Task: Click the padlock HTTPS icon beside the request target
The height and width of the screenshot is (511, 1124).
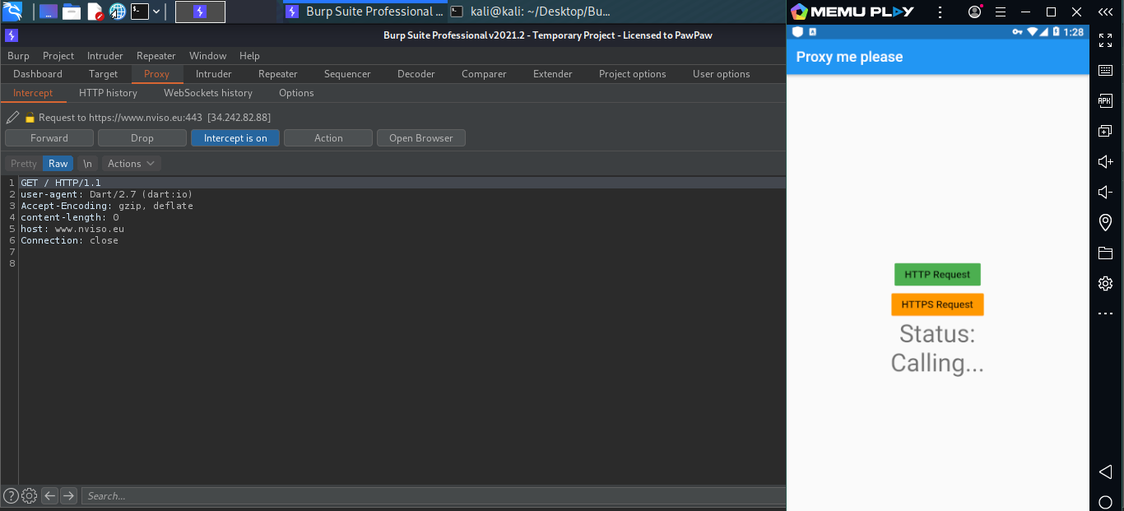Action: 30,118
